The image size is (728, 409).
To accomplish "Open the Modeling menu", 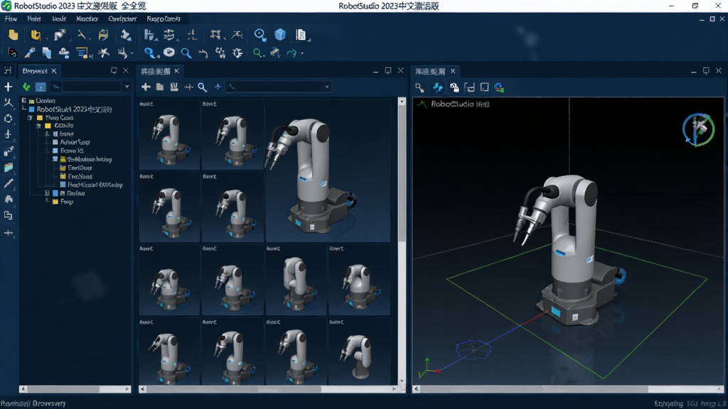I will [x=87, y=19].
